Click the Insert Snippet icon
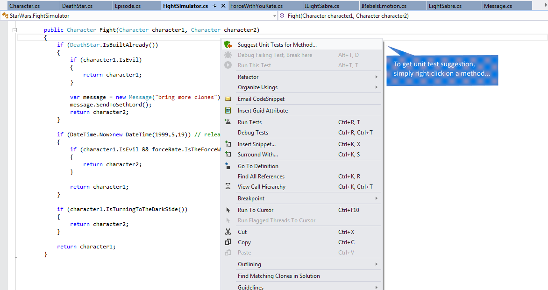 pos(228,144)
